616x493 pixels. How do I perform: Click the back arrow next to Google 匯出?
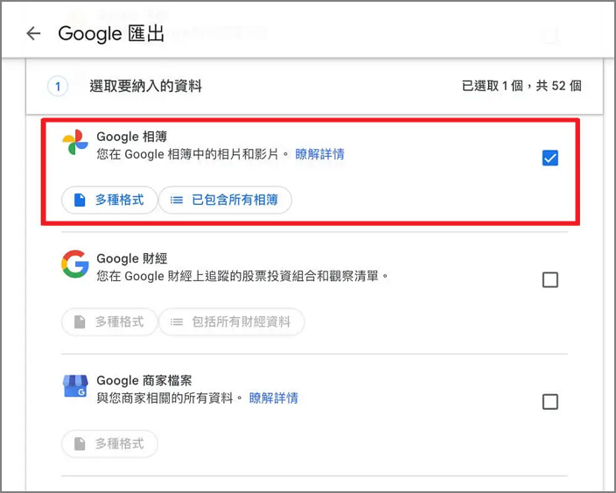[x=33, y=33]
